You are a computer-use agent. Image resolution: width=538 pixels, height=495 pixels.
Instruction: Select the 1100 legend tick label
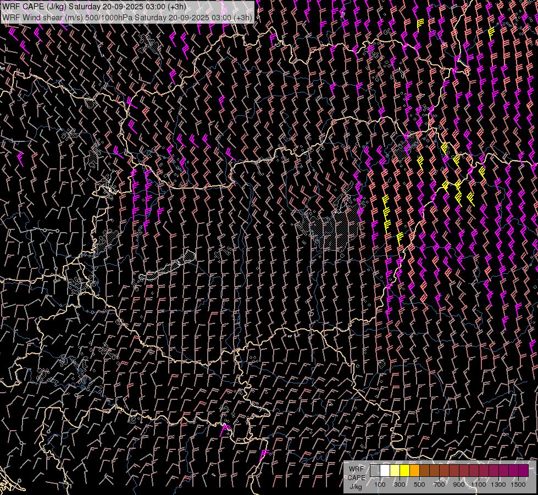tap(479, 485)
